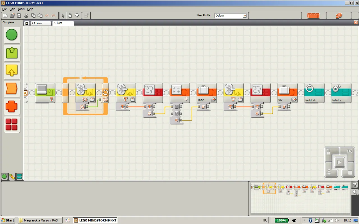Click the 100% battery indicator
The image size is (359, 224).
[282, 220]
